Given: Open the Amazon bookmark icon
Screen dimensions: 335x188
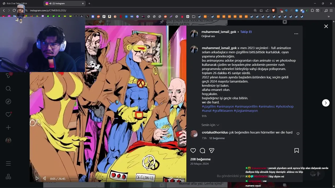Looking at the screenshot, I should 109,16.
